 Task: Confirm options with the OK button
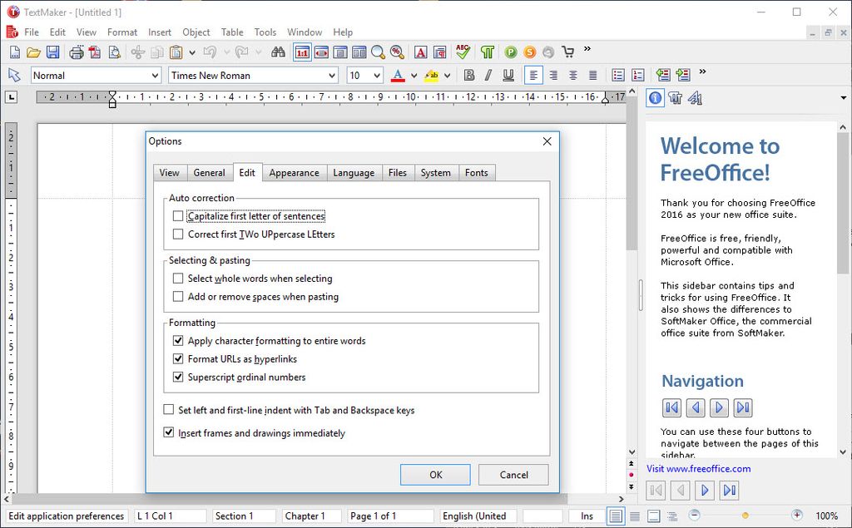coord(435,475)
